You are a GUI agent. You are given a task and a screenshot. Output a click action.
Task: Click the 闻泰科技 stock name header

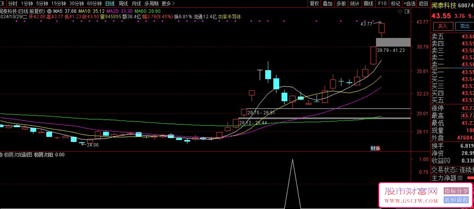(444, 5)
